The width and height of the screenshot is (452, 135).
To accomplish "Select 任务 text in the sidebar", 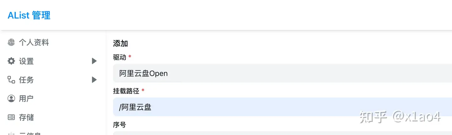I will tap(26, 80).
